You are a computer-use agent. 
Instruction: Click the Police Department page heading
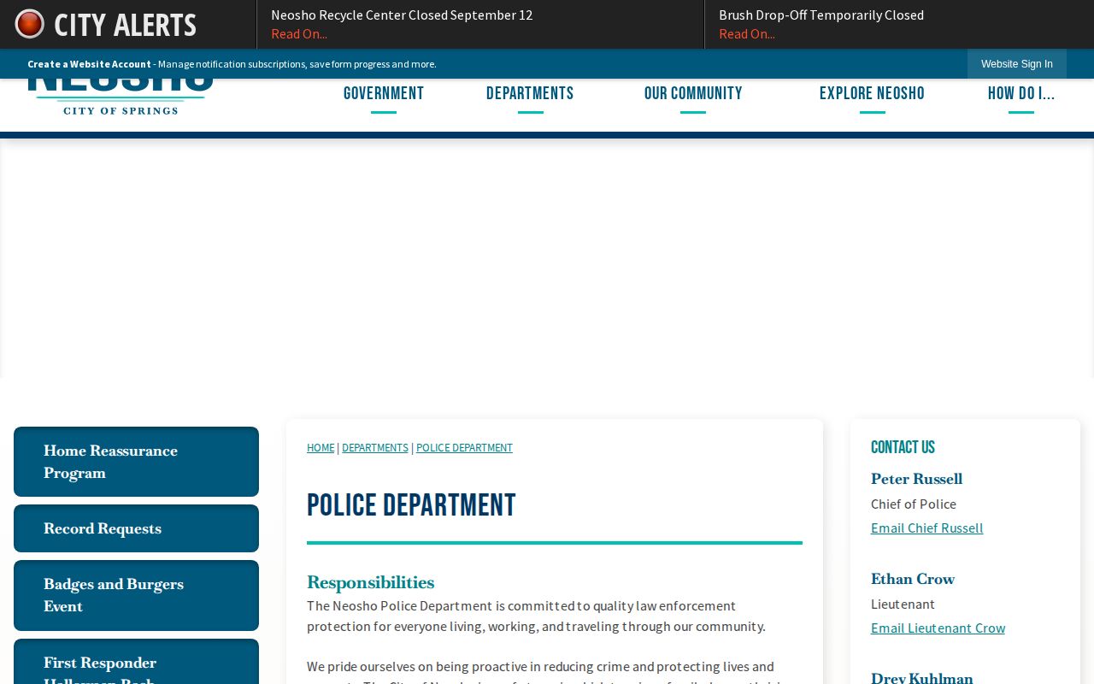[x=411, y=505]
